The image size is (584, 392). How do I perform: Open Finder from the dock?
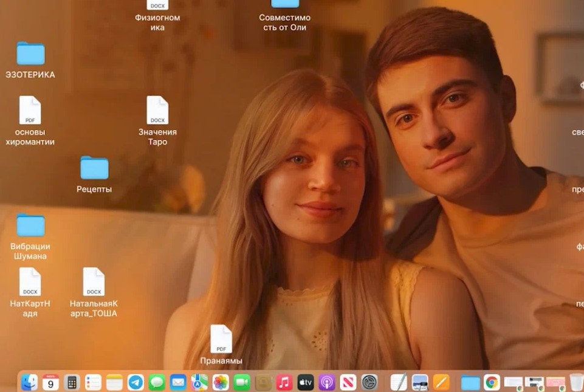click(x=30, y=382)
